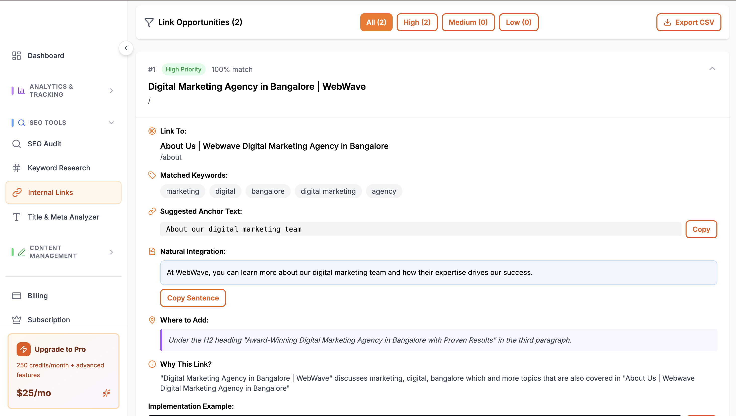Select the SEO Audit tool
Viewport: 736px width, 416px height.
(44, 144)
